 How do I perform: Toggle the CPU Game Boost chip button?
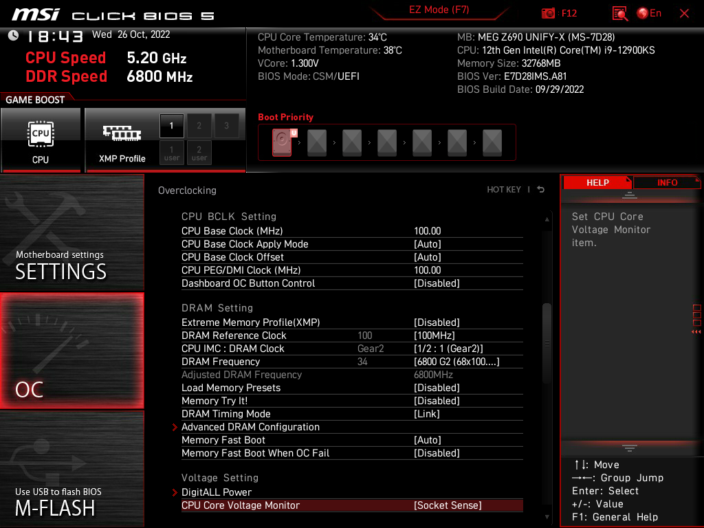[41, 140]
